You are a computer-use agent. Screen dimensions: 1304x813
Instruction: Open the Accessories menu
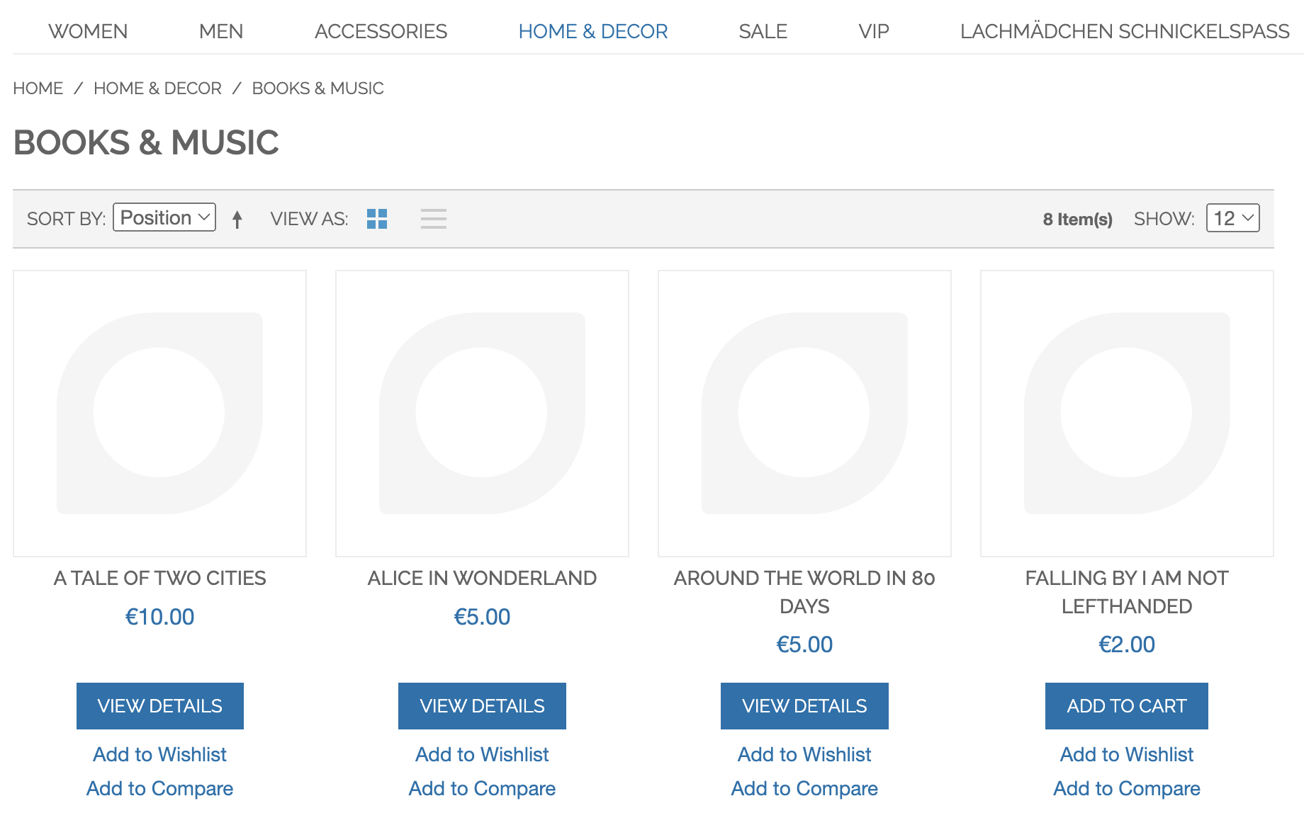(381, 31)
